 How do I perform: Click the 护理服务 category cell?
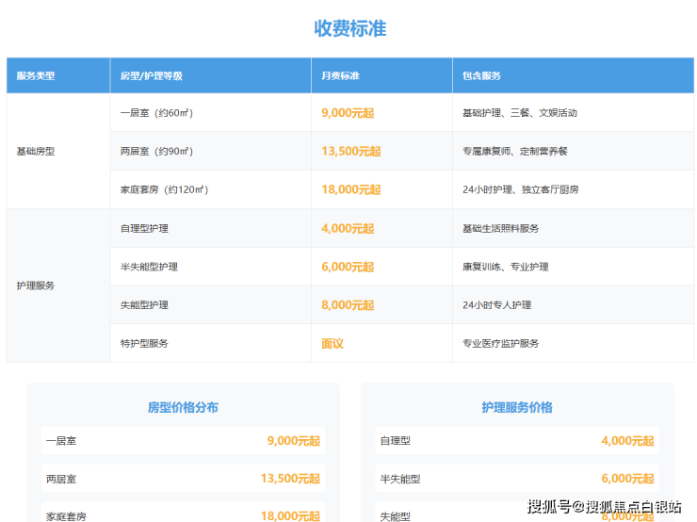pyautogui.click(x=36, y=285)
